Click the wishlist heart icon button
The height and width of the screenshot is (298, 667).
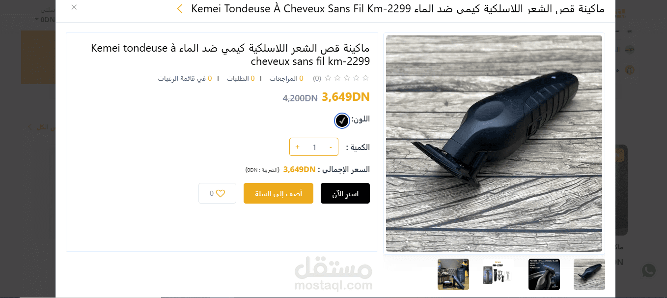click(x=217, y=193)
